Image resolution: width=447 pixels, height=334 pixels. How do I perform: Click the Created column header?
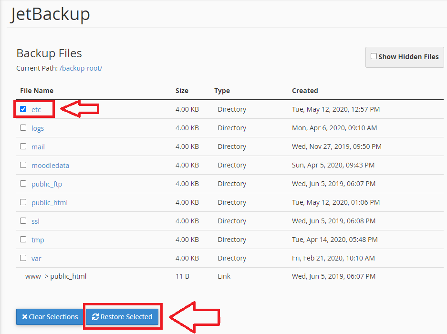point(305,91)
